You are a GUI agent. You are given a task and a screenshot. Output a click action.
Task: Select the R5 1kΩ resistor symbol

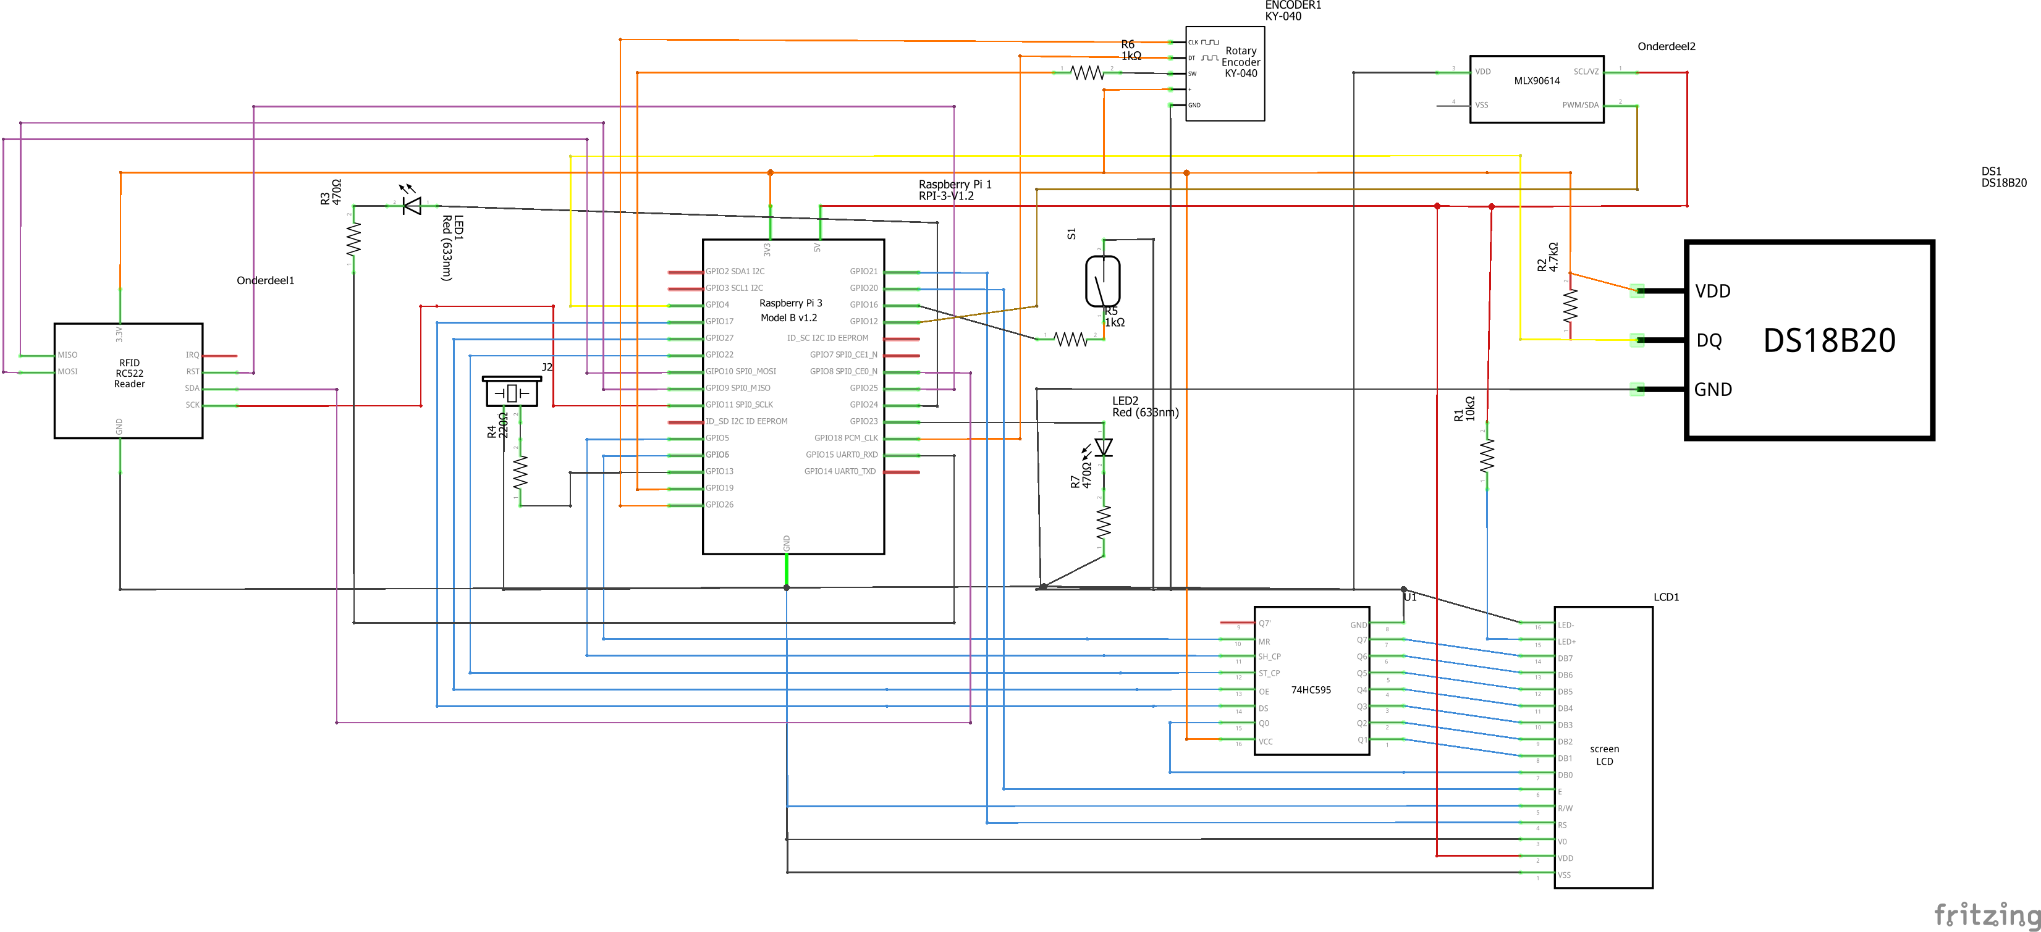point(1070,339)
